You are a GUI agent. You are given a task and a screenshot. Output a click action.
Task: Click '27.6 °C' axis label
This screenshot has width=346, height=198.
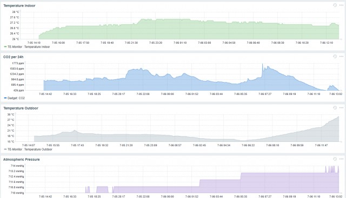pyautogui.click(x=15, y=17)
